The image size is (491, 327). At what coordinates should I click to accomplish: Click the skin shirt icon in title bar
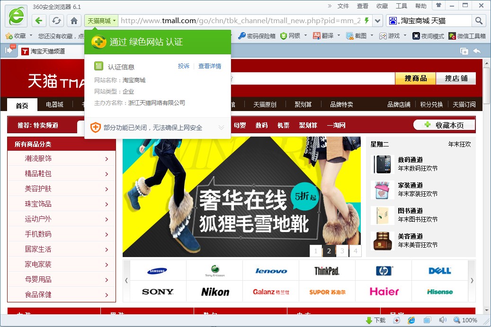point(438,5)
